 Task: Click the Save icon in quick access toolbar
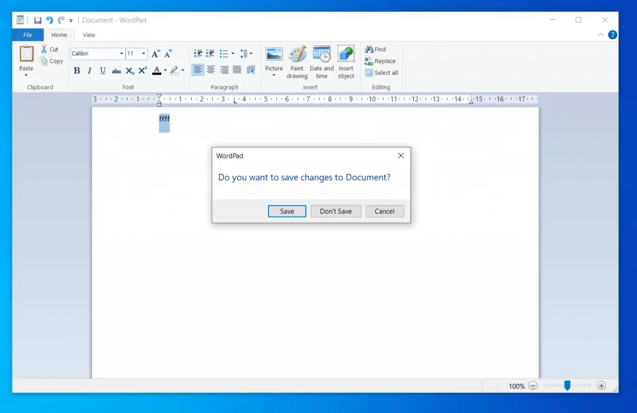38,20
